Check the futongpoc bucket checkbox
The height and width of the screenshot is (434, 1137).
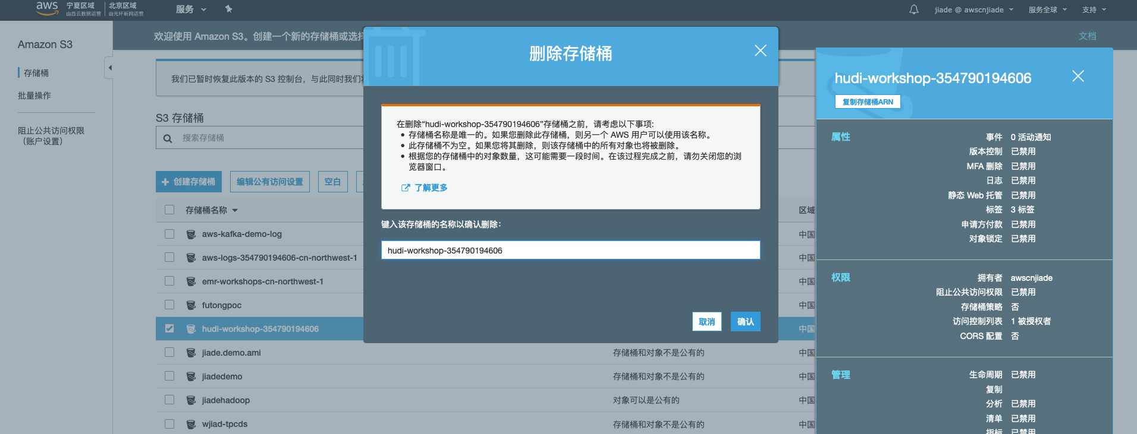[169, 305]
